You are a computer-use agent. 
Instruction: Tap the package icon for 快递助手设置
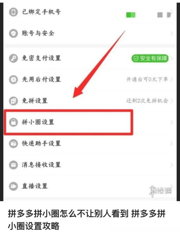pyautogui.click(x=14, y=144)
